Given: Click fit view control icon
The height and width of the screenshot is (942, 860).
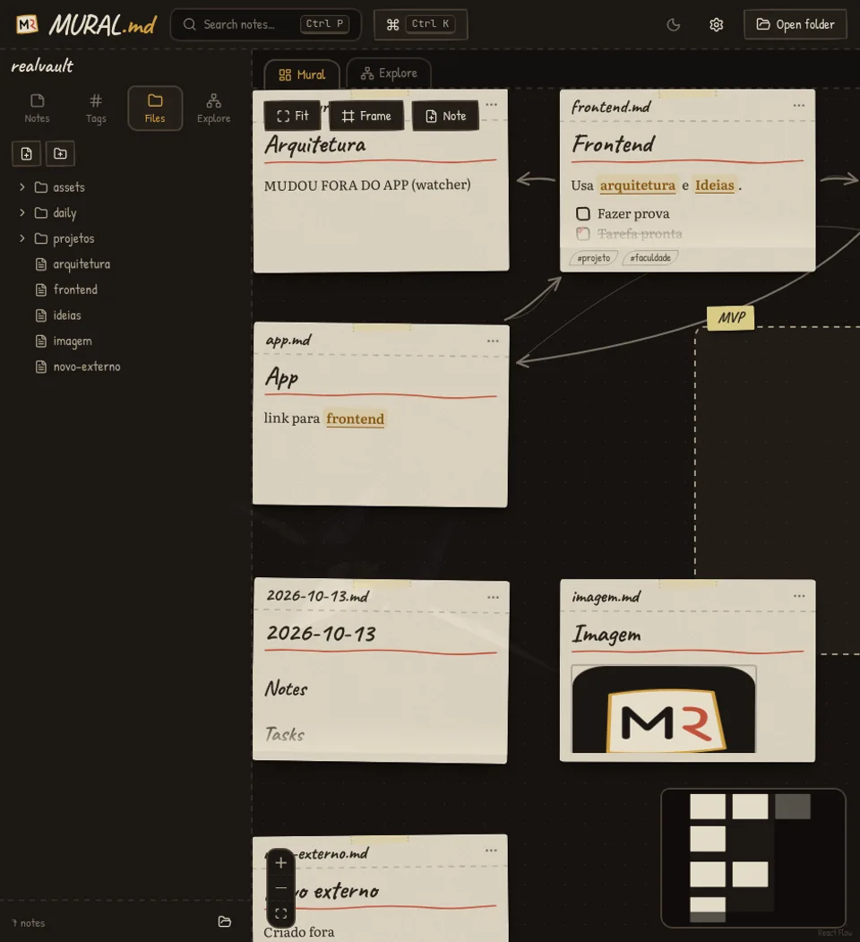Looking at the screenshot, I should click(x=280, y=913).
